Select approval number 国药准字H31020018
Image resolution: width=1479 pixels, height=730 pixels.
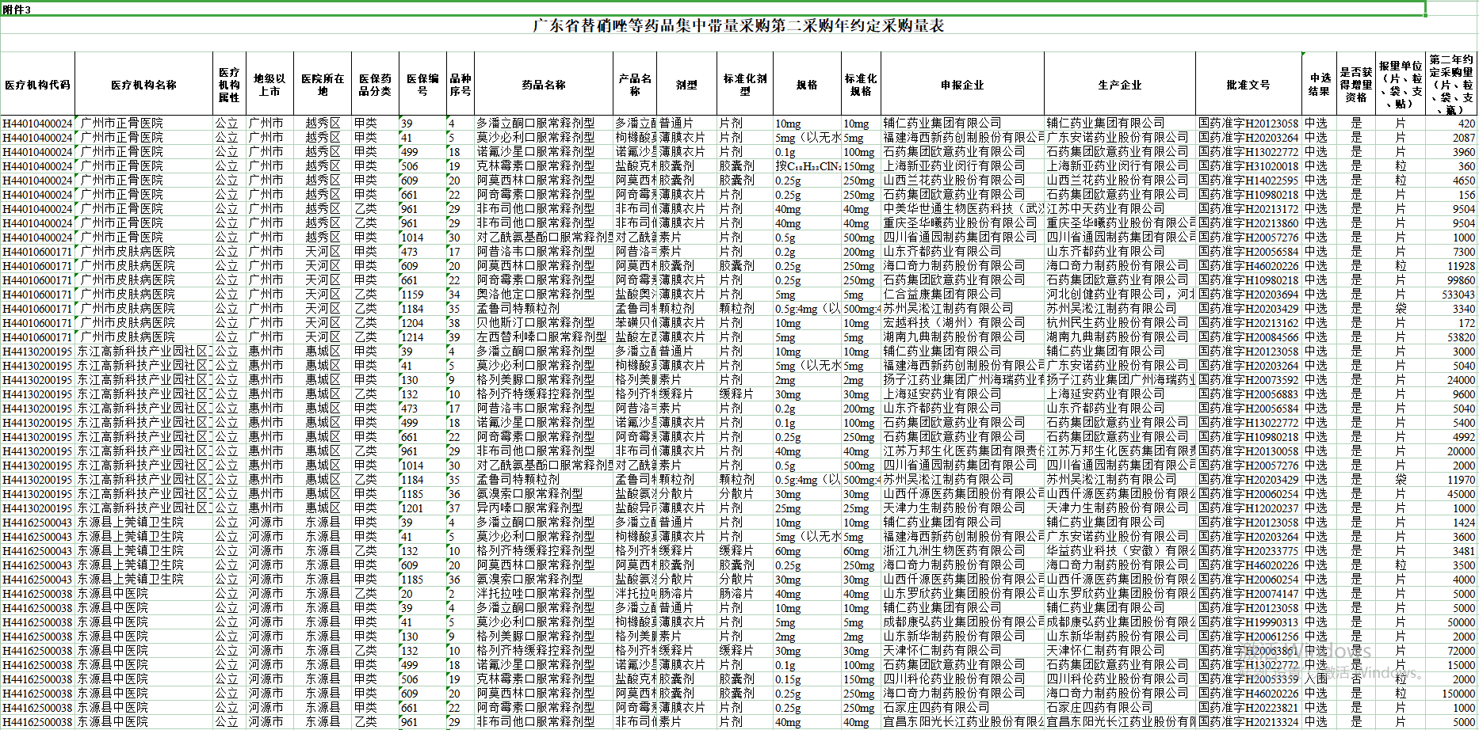(1248, 166)
